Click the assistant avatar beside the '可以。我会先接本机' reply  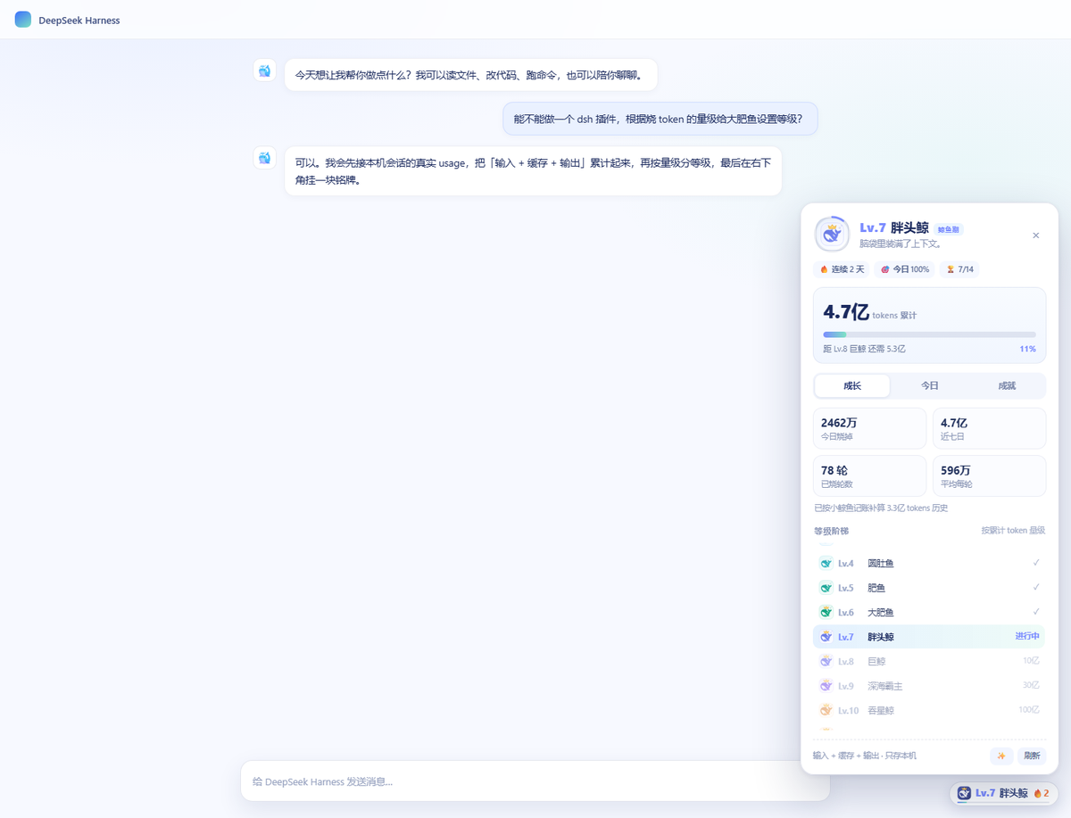(x=264, y=158)
